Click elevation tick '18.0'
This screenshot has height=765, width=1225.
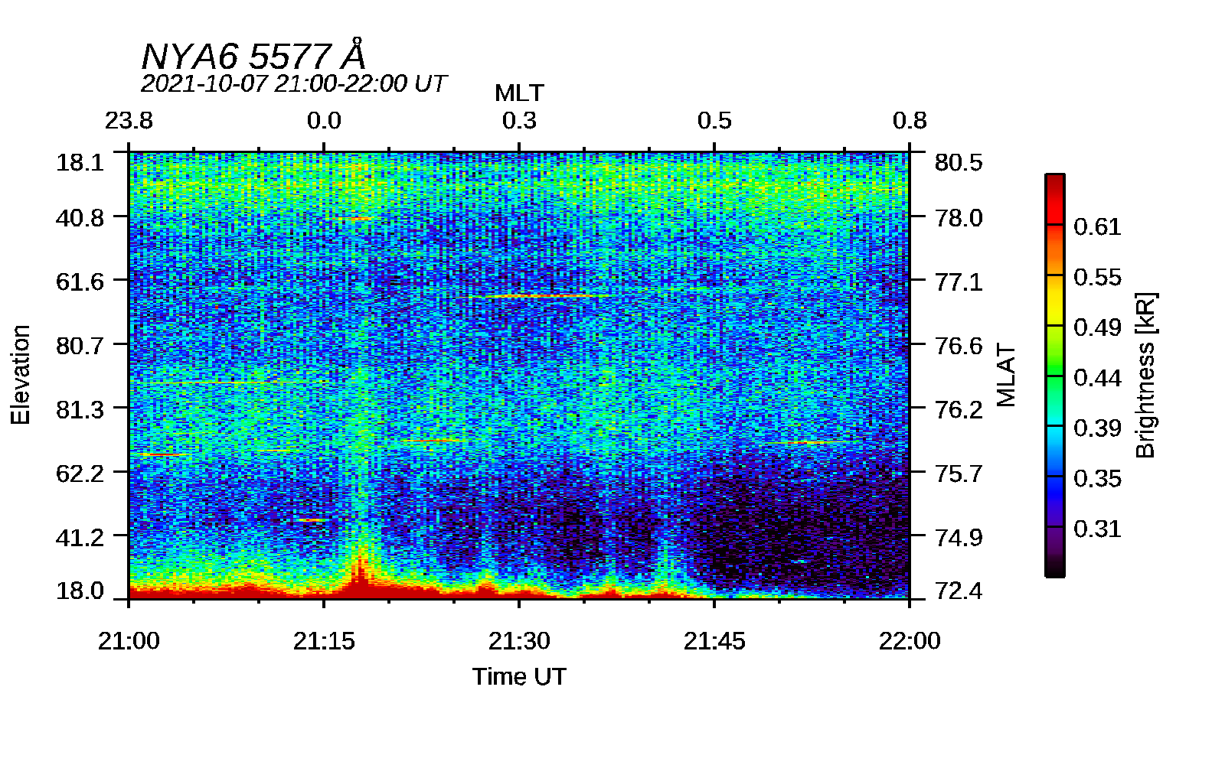tap(80, 591)
